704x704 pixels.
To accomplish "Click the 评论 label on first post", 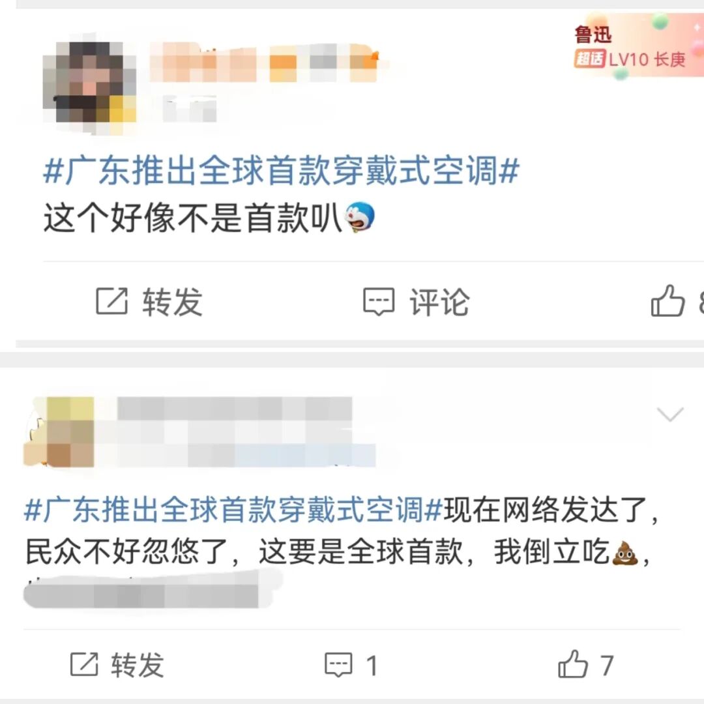I will (x=439, y=302).
